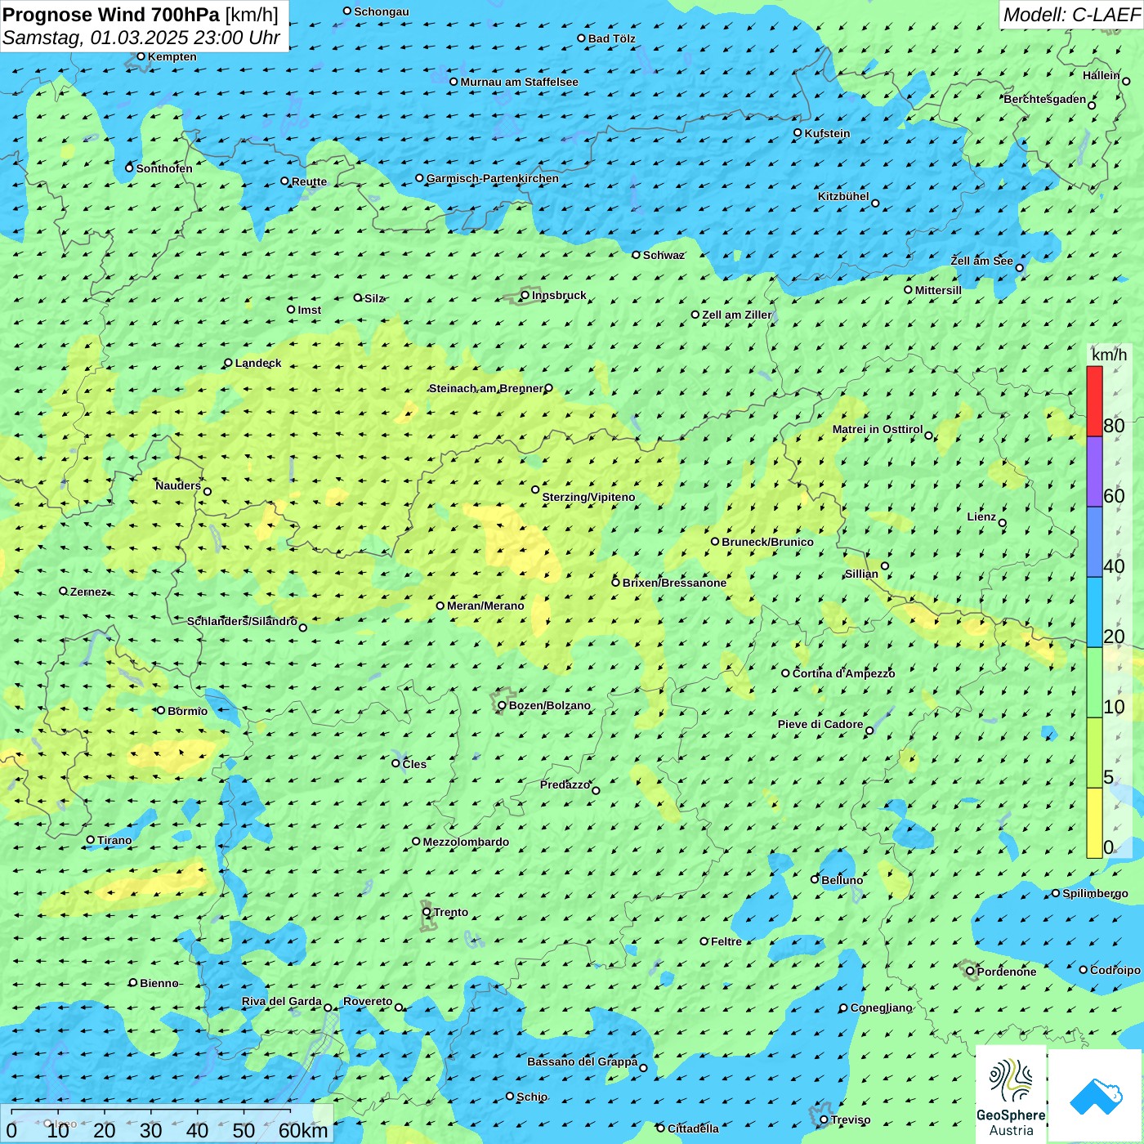This screenshot has width=1144, height=1144.
Task: Click the 'km/h' legend heading
Action: tap(1109, 355)
